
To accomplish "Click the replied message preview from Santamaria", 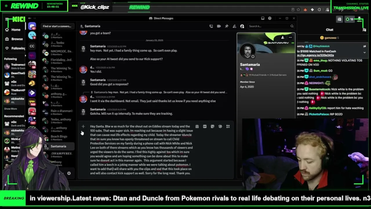I will [x=159, y=92].
